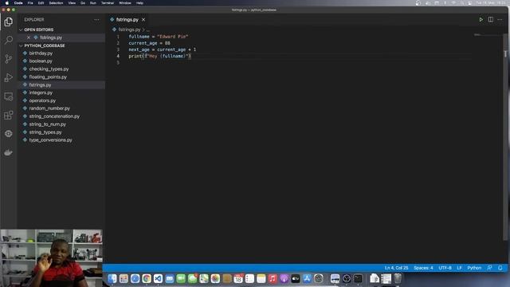Open the Extensions view
The width and height of the screenshot is (510, 287).
click(x=9, y=115)
